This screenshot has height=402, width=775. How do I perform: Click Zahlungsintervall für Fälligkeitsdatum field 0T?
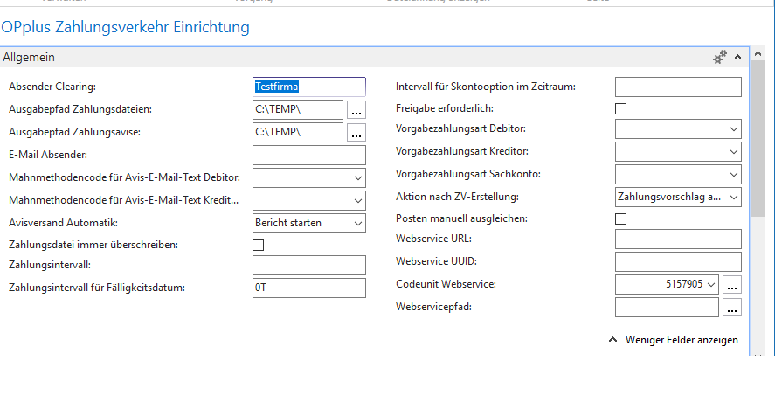pyautogui.click(x=309, y=288)
